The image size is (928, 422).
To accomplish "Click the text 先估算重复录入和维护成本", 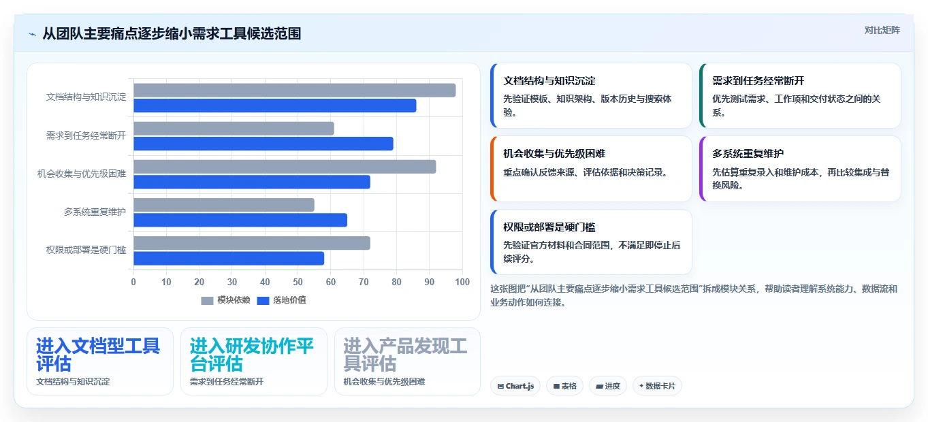I will click(x=765, y=172).
